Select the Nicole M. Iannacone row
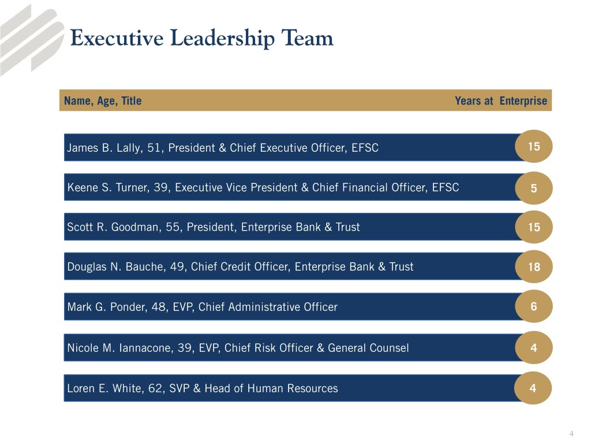 [x=289, y=348]
